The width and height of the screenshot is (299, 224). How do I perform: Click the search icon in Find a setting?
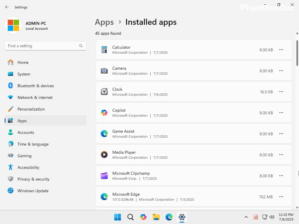coord(81,46)
